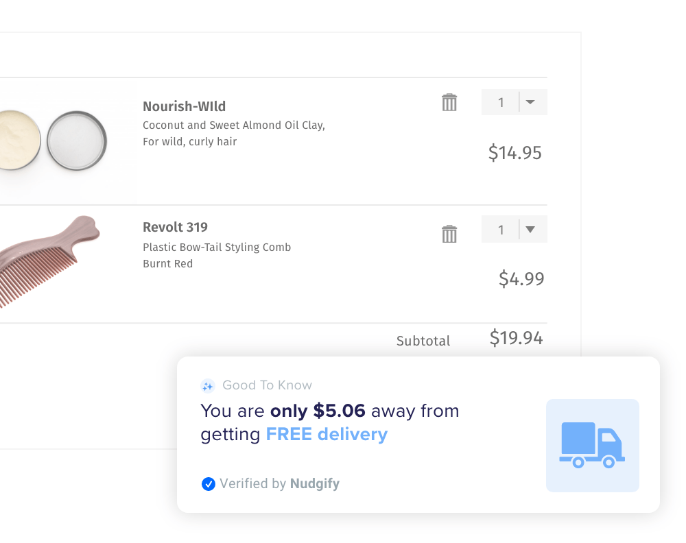Image resolution: width=686 pixels, height=543 pixels.
Task: Click the Nudgify verified checkmark badge
Action: click(209, 484)
